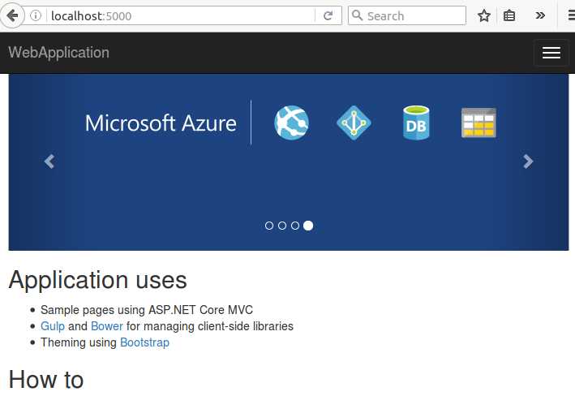This screenshot has height=396, width=575.
Task: Click the WebApplication brand link
Action: tap(58, 53)
